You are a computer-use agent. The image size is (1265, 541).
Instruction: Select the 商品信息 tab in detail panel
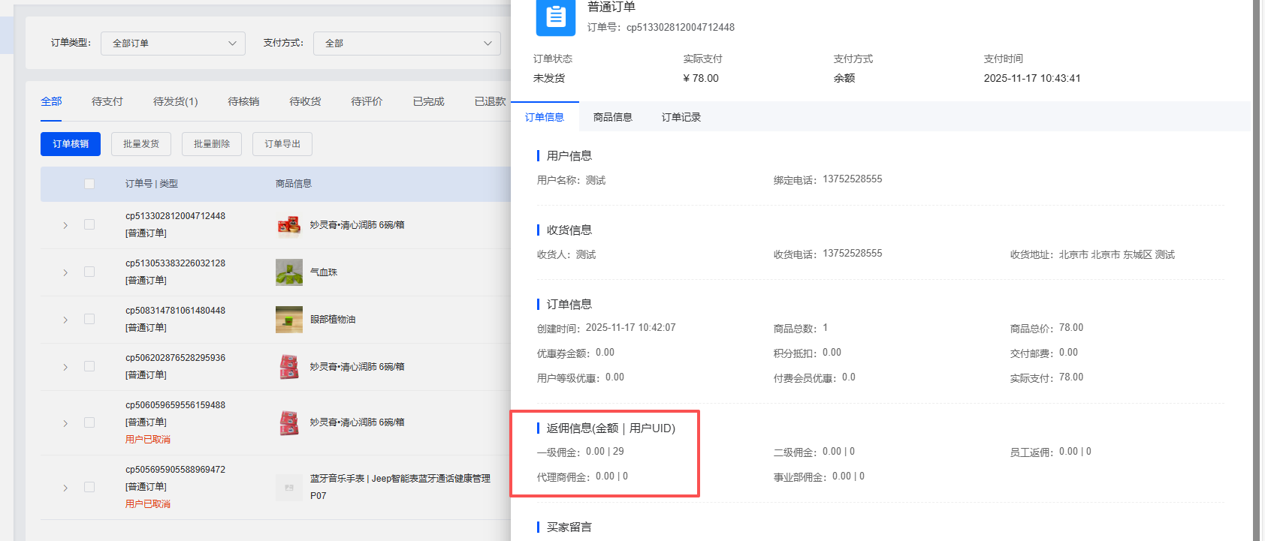coord(613,117)
